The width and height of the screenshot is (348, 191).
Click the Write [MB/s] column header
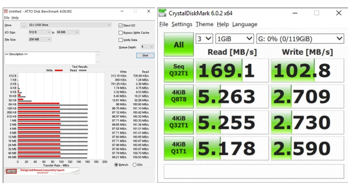point(307,52)
